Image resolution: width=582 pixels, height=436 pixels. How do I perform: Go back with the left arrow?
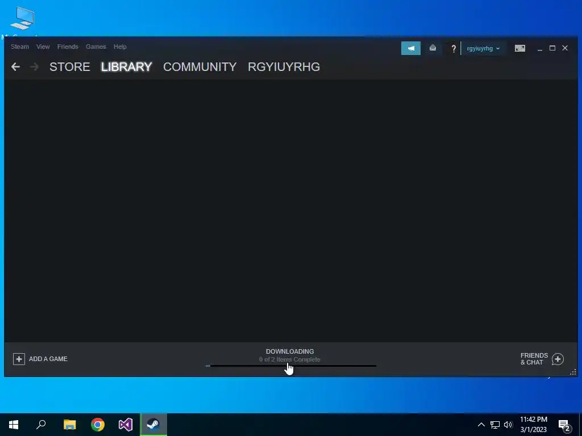(x=15, y=67)
